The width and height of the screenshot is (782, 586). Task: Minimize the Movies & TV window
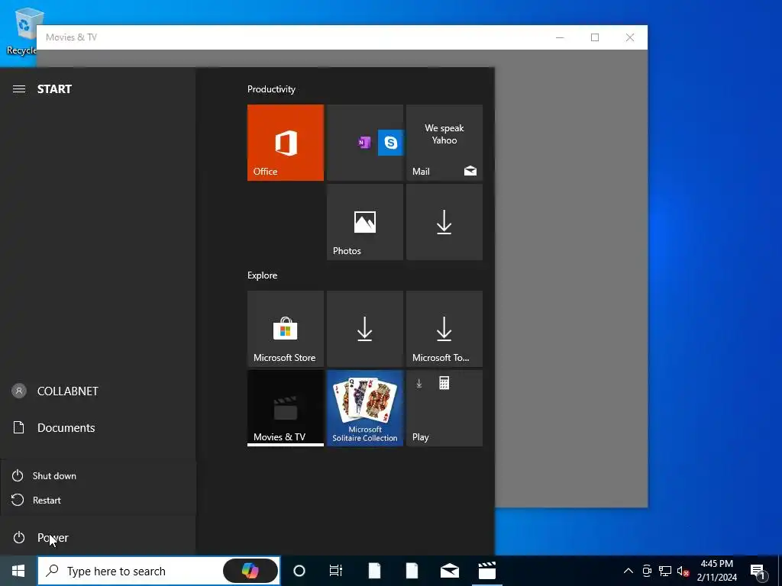[x=560, y=37]
